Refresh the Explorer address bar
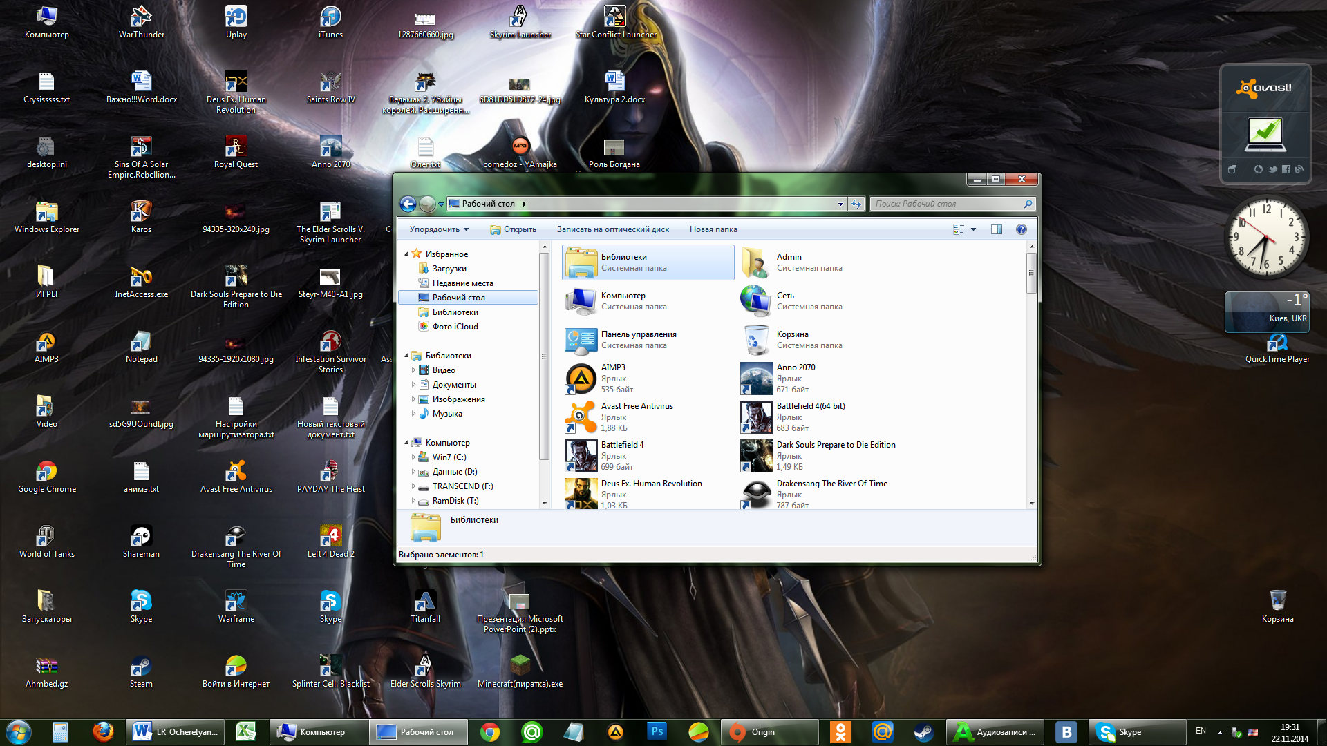 [x=856, y=204]
